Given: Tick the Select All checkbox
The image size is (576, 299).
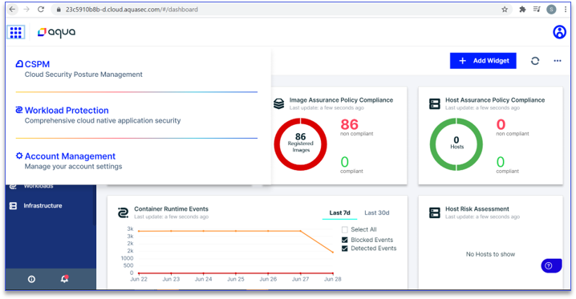Looking at the screenshot, I should [345, 230].
